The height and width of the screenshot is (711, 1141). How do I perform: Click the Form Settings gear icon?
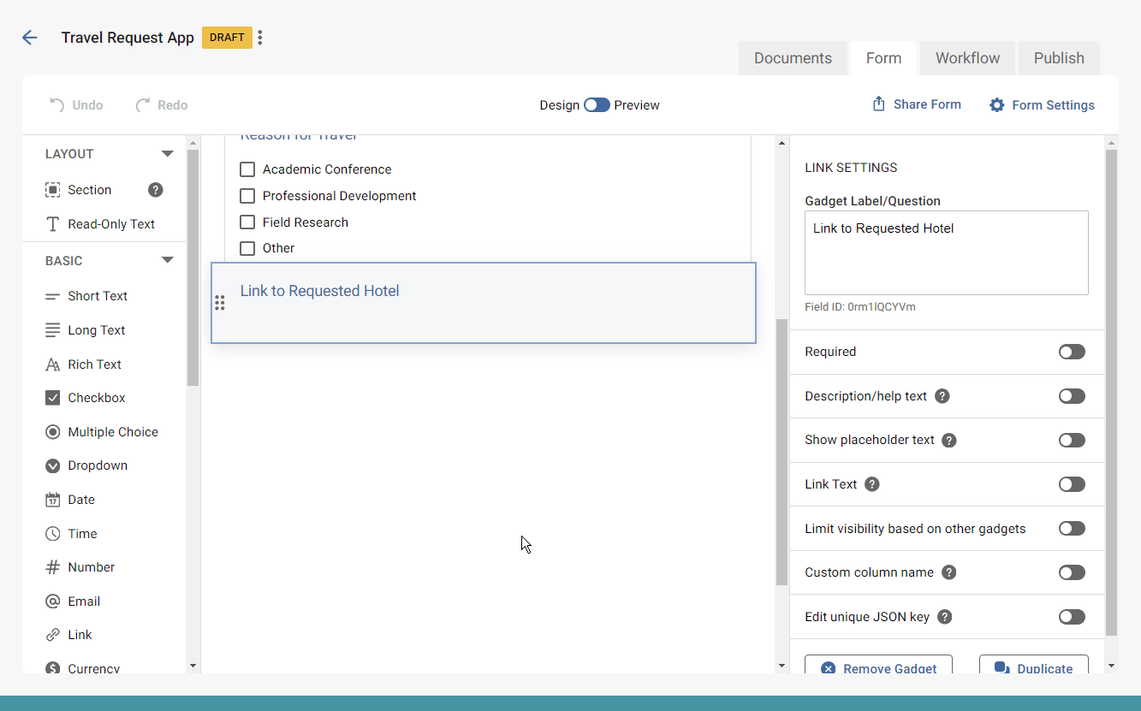point(996,105)
